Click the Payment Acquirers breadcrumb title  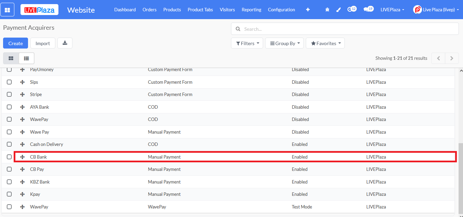point(29,28)
